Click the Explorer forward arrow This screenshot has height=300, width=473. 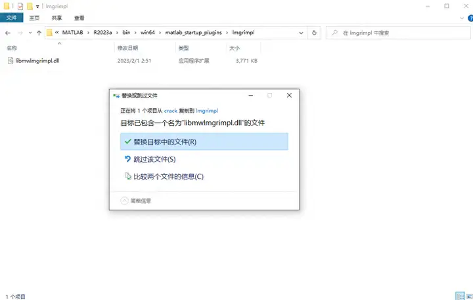click(20, 33)
